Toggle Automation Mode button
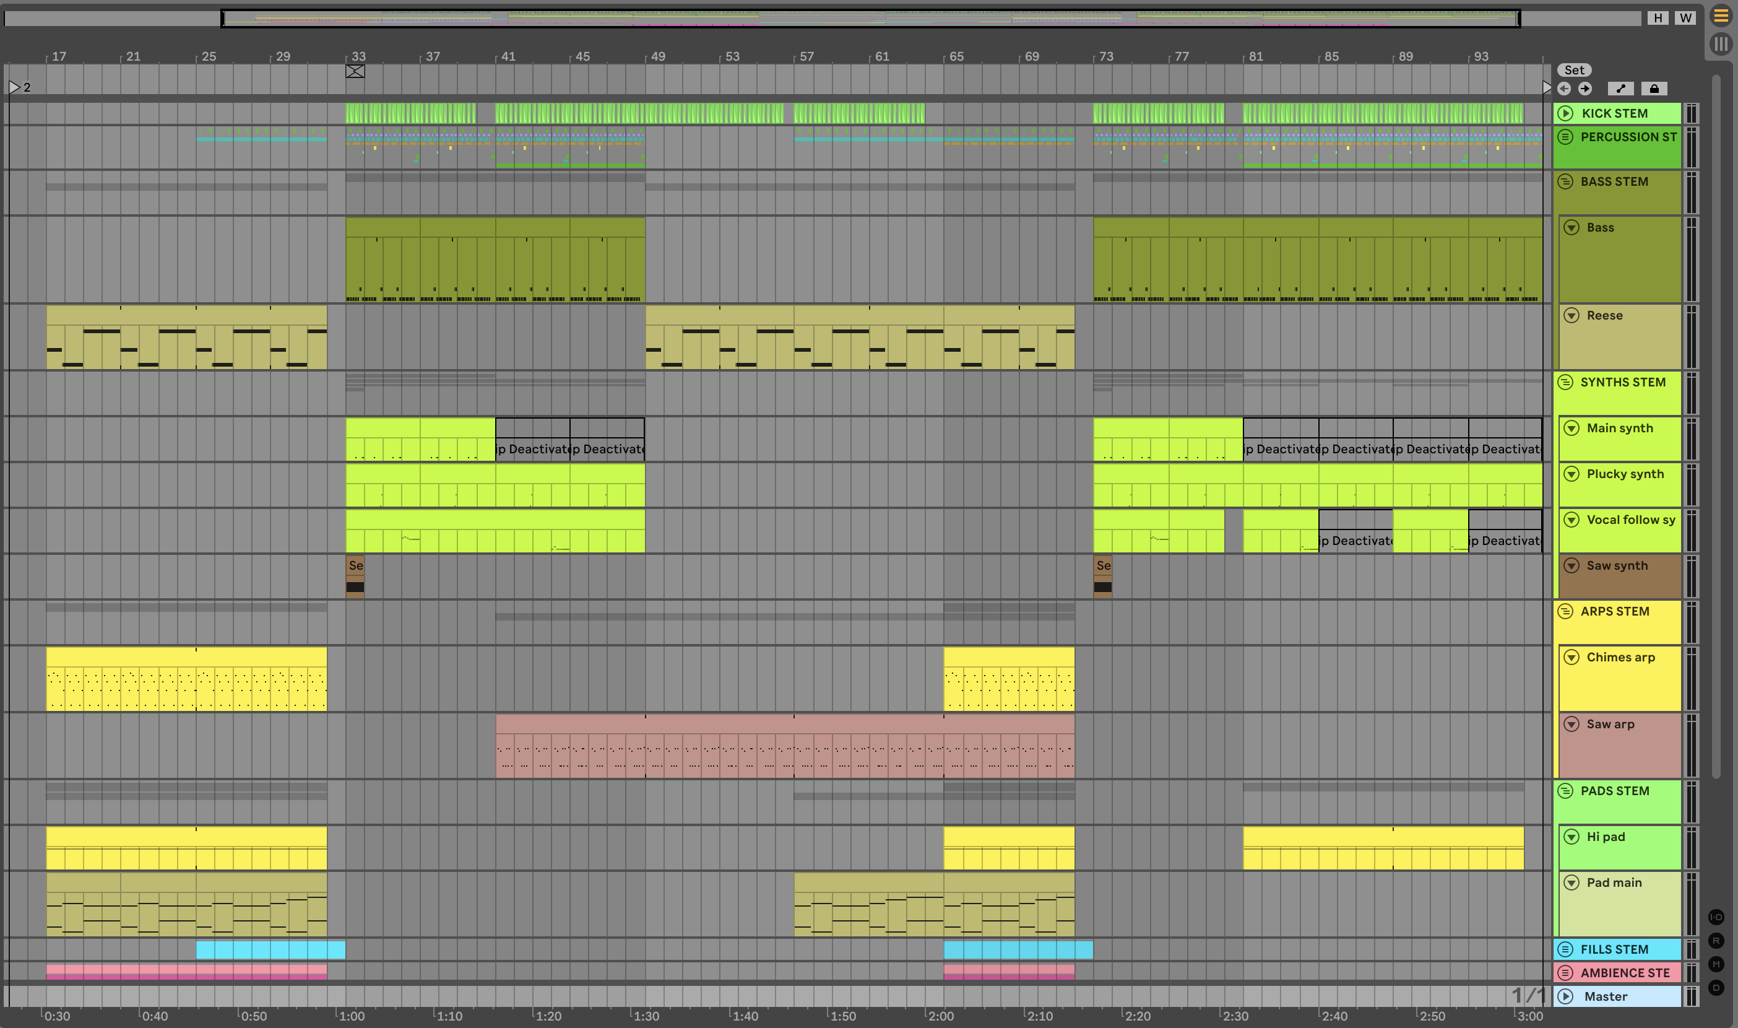1738x1028 pixels. [1620, 88]
